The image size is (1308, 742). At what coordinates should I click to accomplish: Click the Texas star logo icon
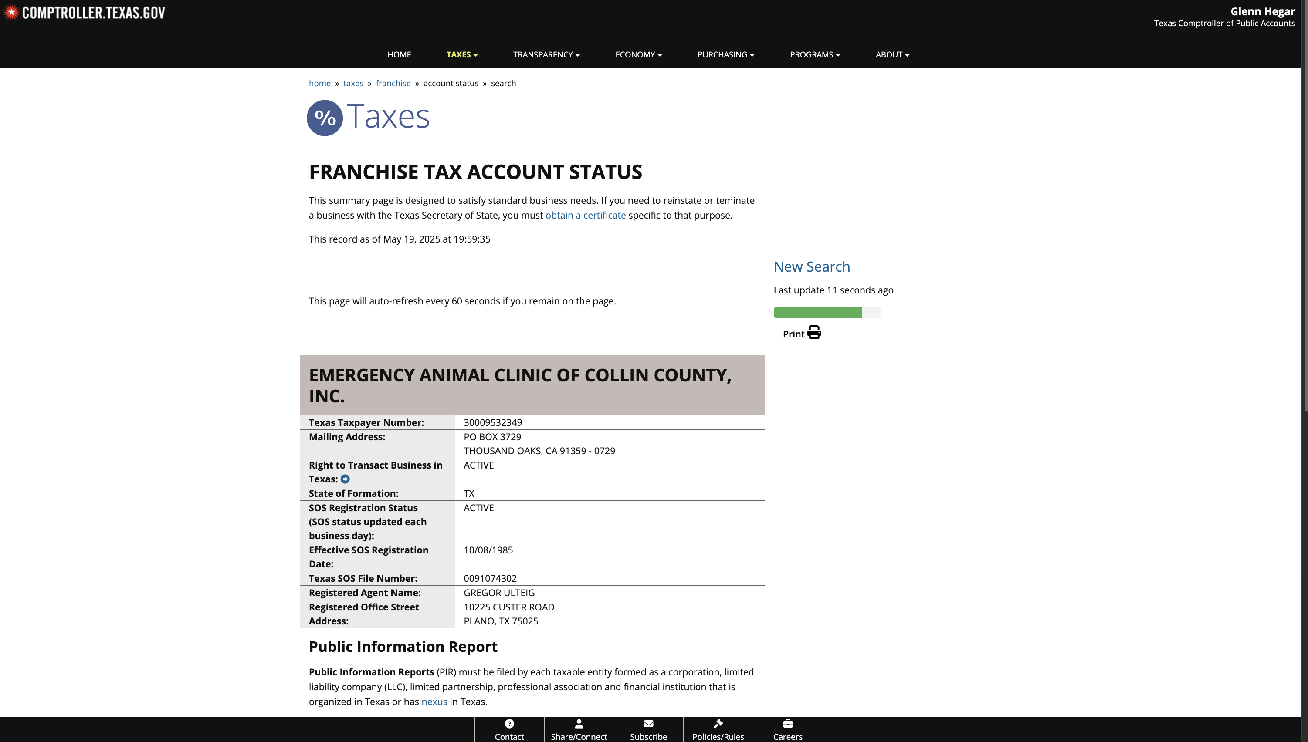11,12
